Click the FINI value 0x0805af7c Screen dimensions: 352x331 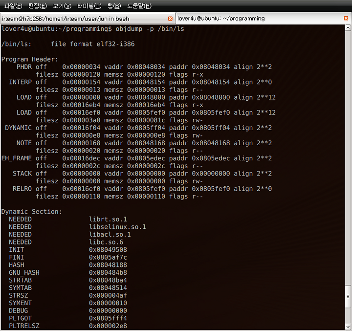pyautogui.click(x=108, y=258)
